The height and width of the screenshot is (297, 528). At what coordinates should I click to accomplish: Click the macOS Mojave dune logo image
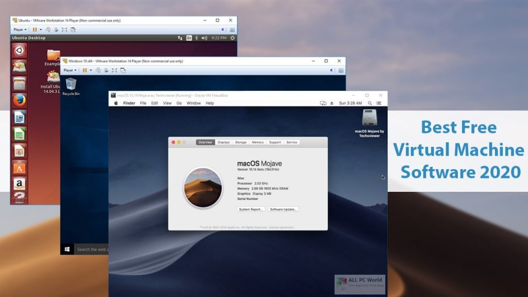pyautogui.click(x=203, y=188)
